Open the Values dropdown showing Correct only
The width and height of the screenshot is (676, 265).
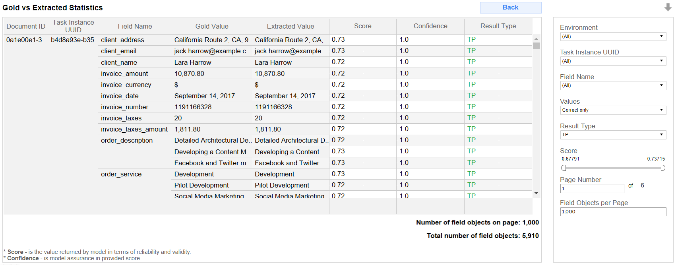pyautogui.click(x=613, y=110)
